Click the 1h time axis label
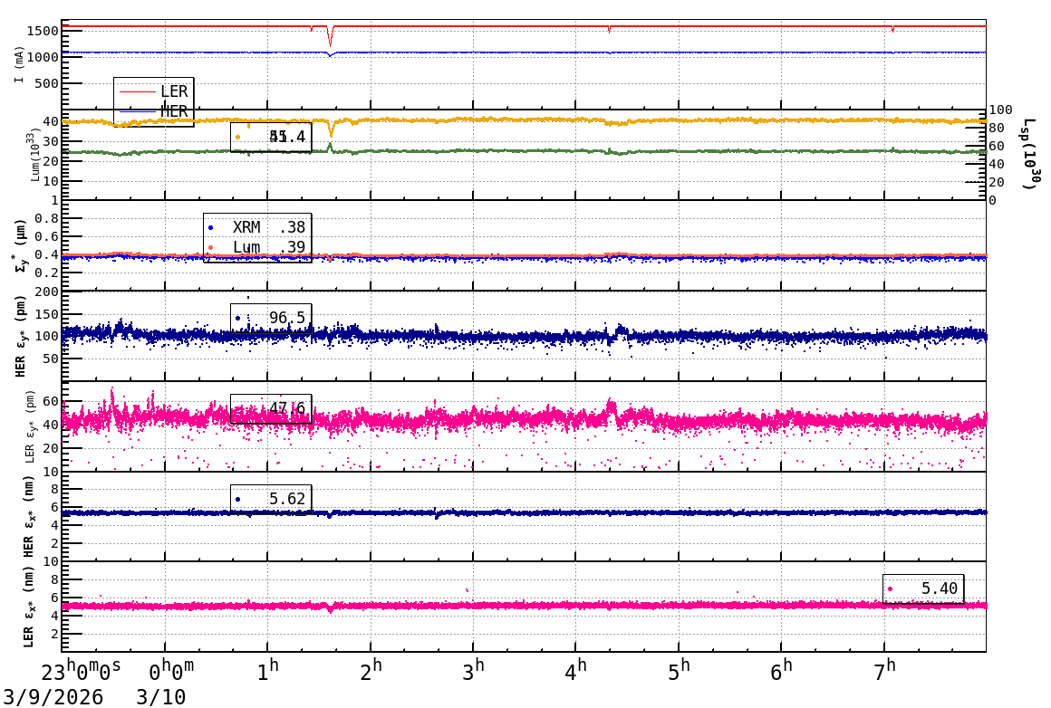Image resolution: width=1051 pixels, height=708 pixels. (268, 671)
